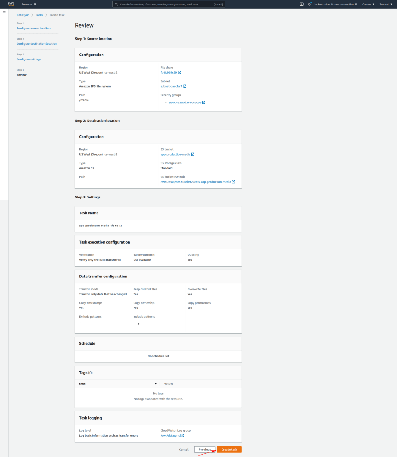Click external-link icon beside subnet-badcfaf1
This screenshot has height=457, width=397.
coord(185,86)
